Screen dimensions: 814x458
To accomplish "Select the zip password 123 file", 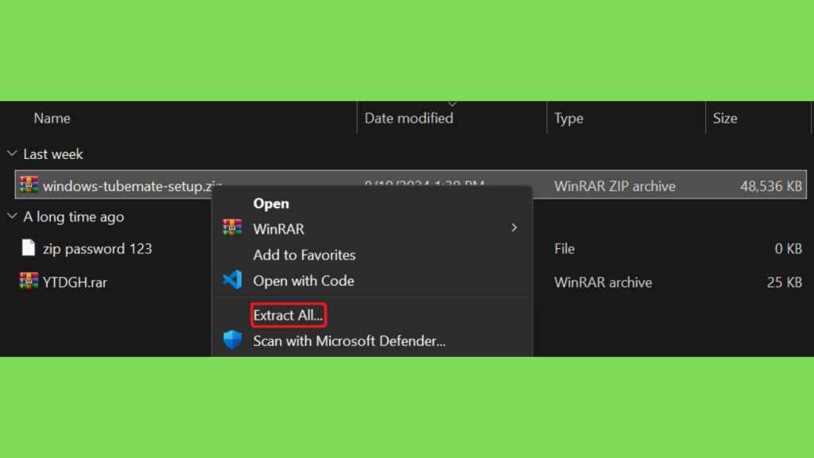I will [97, 249].
